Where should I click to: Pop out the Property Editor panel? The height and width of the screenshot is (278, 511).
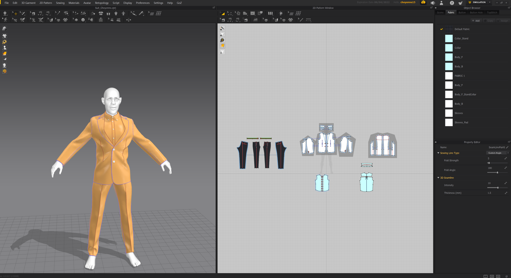tap(509, 142)
